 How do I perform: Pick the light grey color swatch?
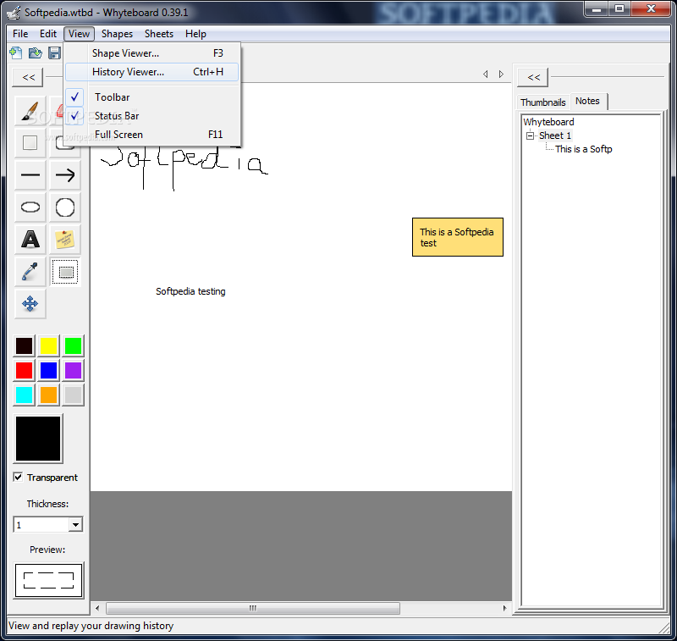point(73,395)
